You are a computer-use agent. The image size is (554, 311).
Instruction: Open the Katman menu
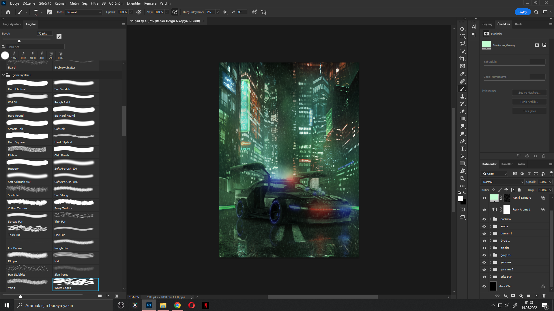pyautogui.click(x=61, y=3)
